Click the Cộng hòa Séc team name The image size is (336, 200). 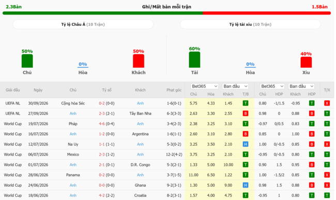(x=73, y=103)
